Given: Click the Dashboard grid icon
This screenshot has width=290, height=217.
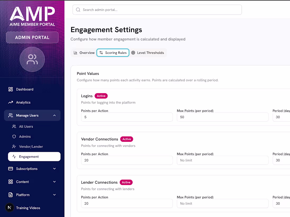Looking at the screenshot, I should 11,89.
